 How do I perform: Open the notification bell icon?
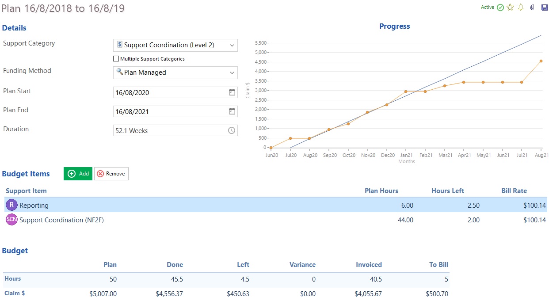tap(521, 8)
